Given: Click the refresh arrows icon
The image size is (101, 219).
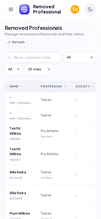Looking at the screenshot, I should pos(9,42).
